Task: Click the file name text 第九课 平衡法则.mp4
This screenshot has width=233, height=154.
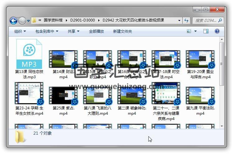Action: click(x=200, y=111)
